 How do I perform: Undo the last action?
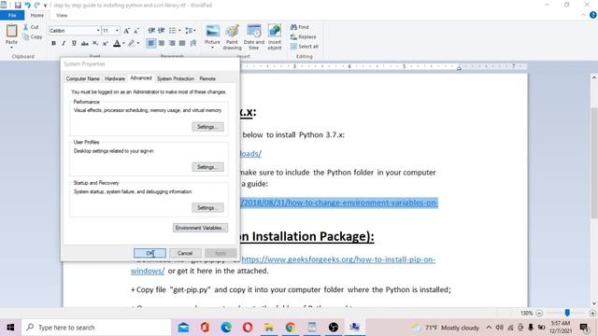pos(27,5)
